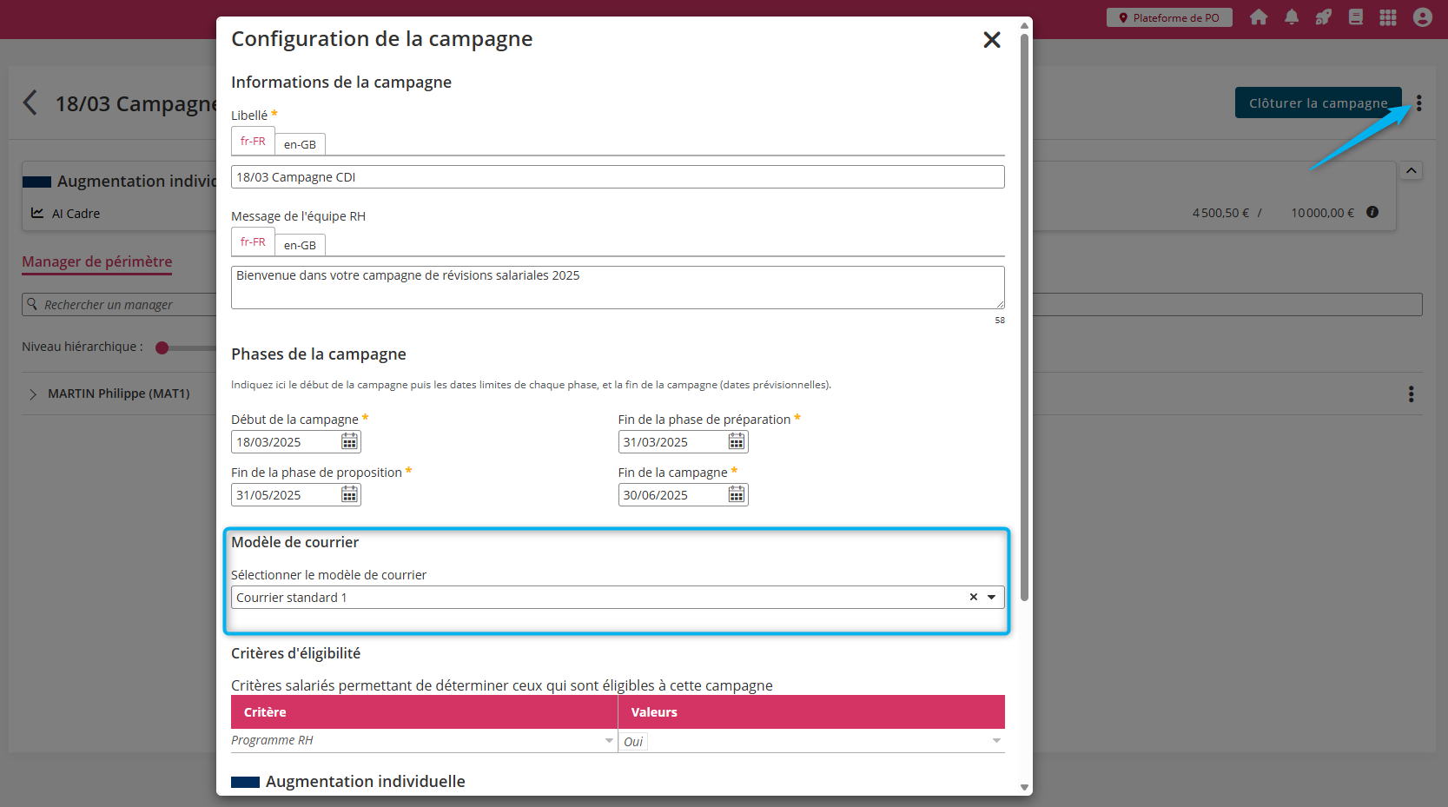The image size is (1448, 807).
Task: Click Clôturer la campagne button
Action: 1318,103
